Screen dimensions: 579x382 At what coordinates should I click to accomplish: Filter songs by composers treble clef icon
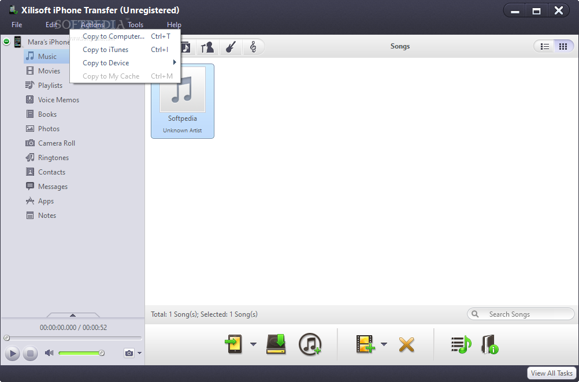click(x=253, y=47)
